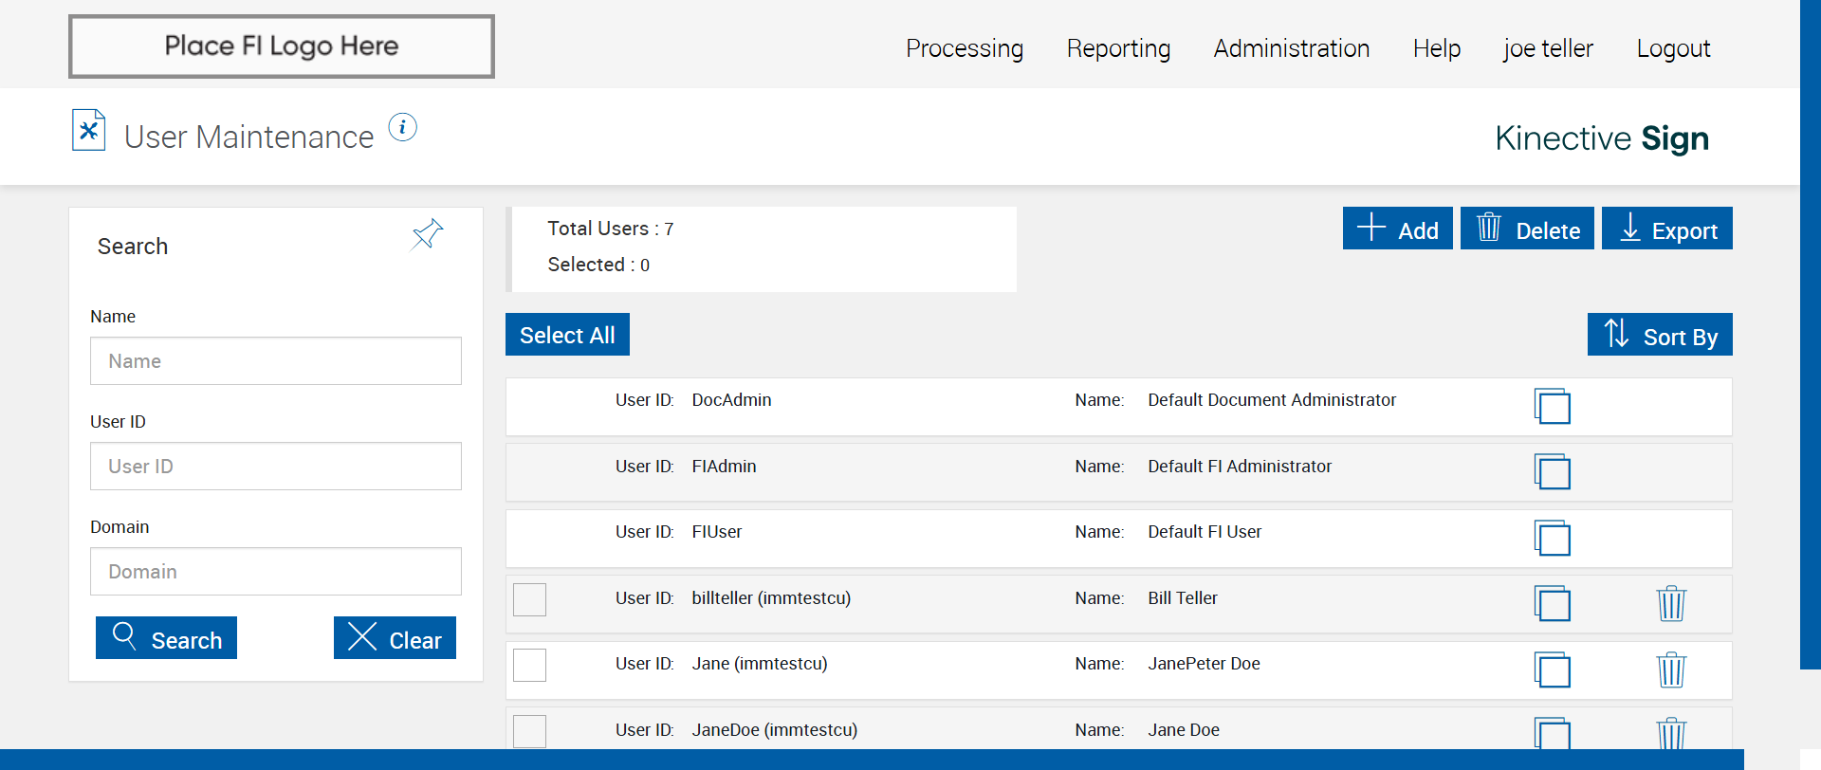The width and height of the screenshot is (1821, 770).
Task: Copy the FIAdmin user
Action: [x=1552, y=471]
